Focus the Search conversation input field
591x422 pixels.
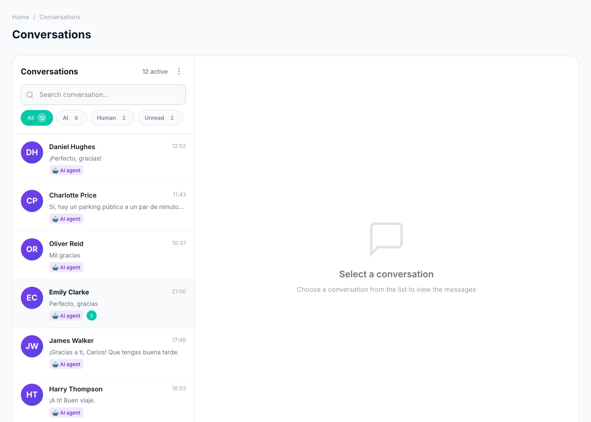[x=103, y=95]
